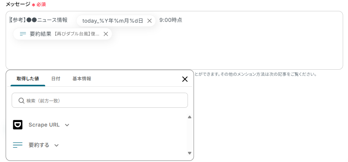This screenshot has width=348, height=162.
Task: Expand the Scrape URL section
Action: (67, 125)
